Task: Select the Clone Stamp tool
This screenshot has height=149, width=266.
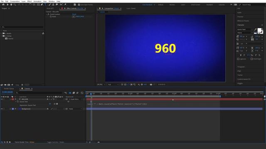Action: (x=53, y=5)
